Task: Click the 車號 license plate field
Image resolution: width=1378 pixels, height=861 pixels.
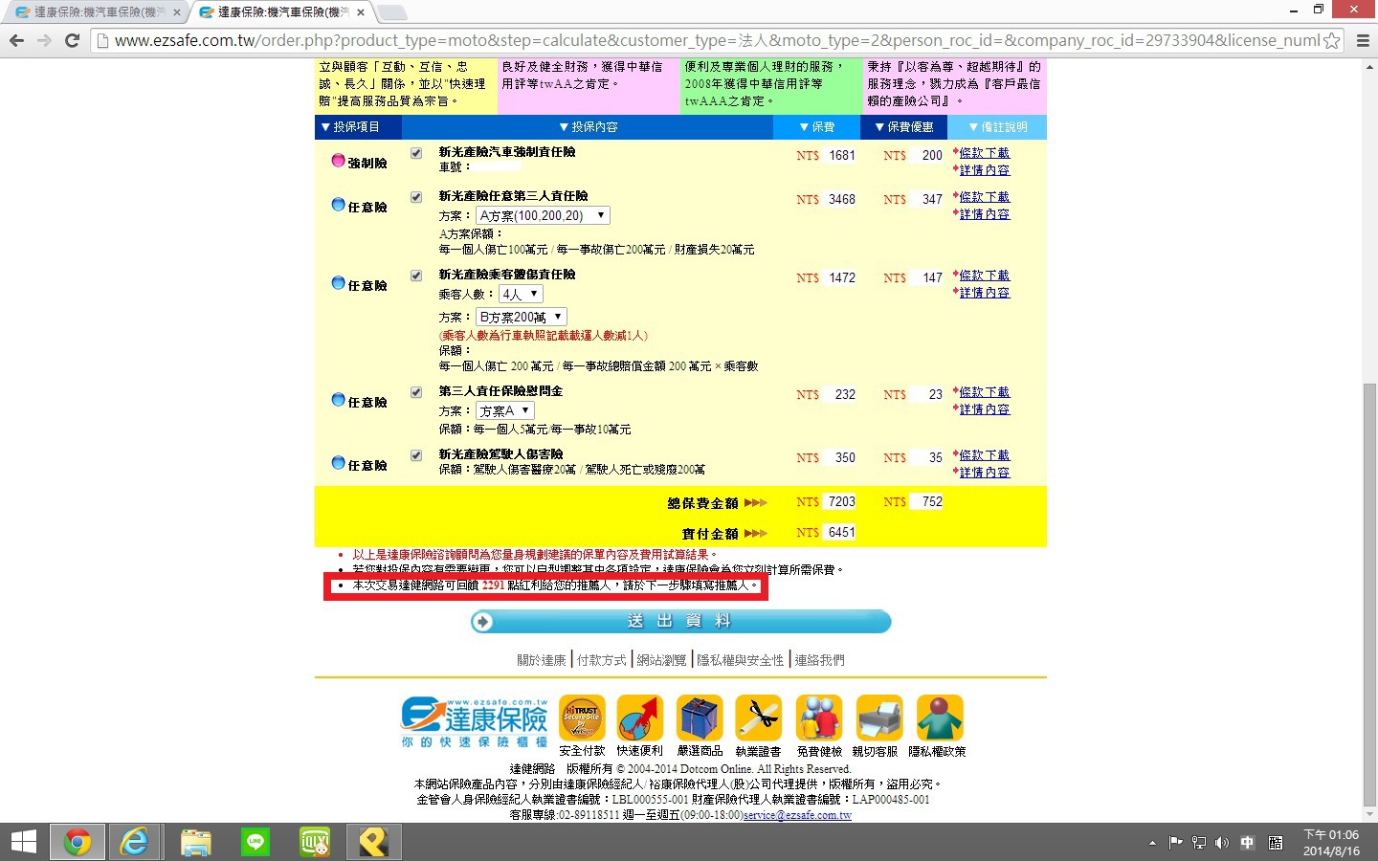Action: (x=498, y=166)
